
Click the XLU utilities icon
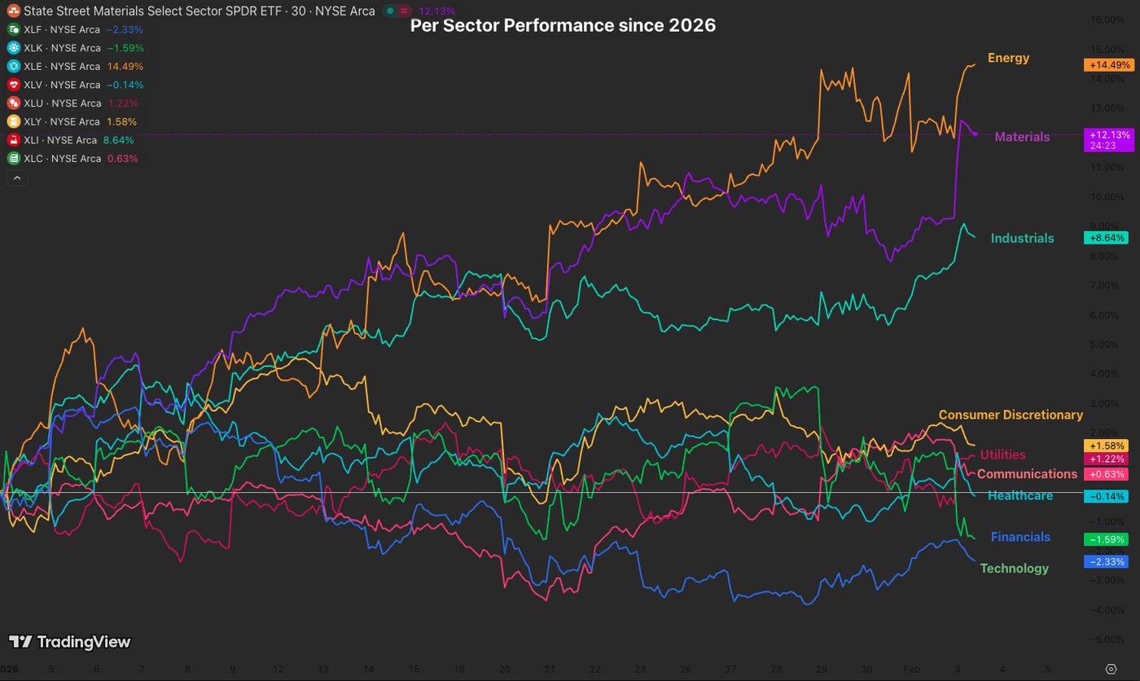[12, 103]
